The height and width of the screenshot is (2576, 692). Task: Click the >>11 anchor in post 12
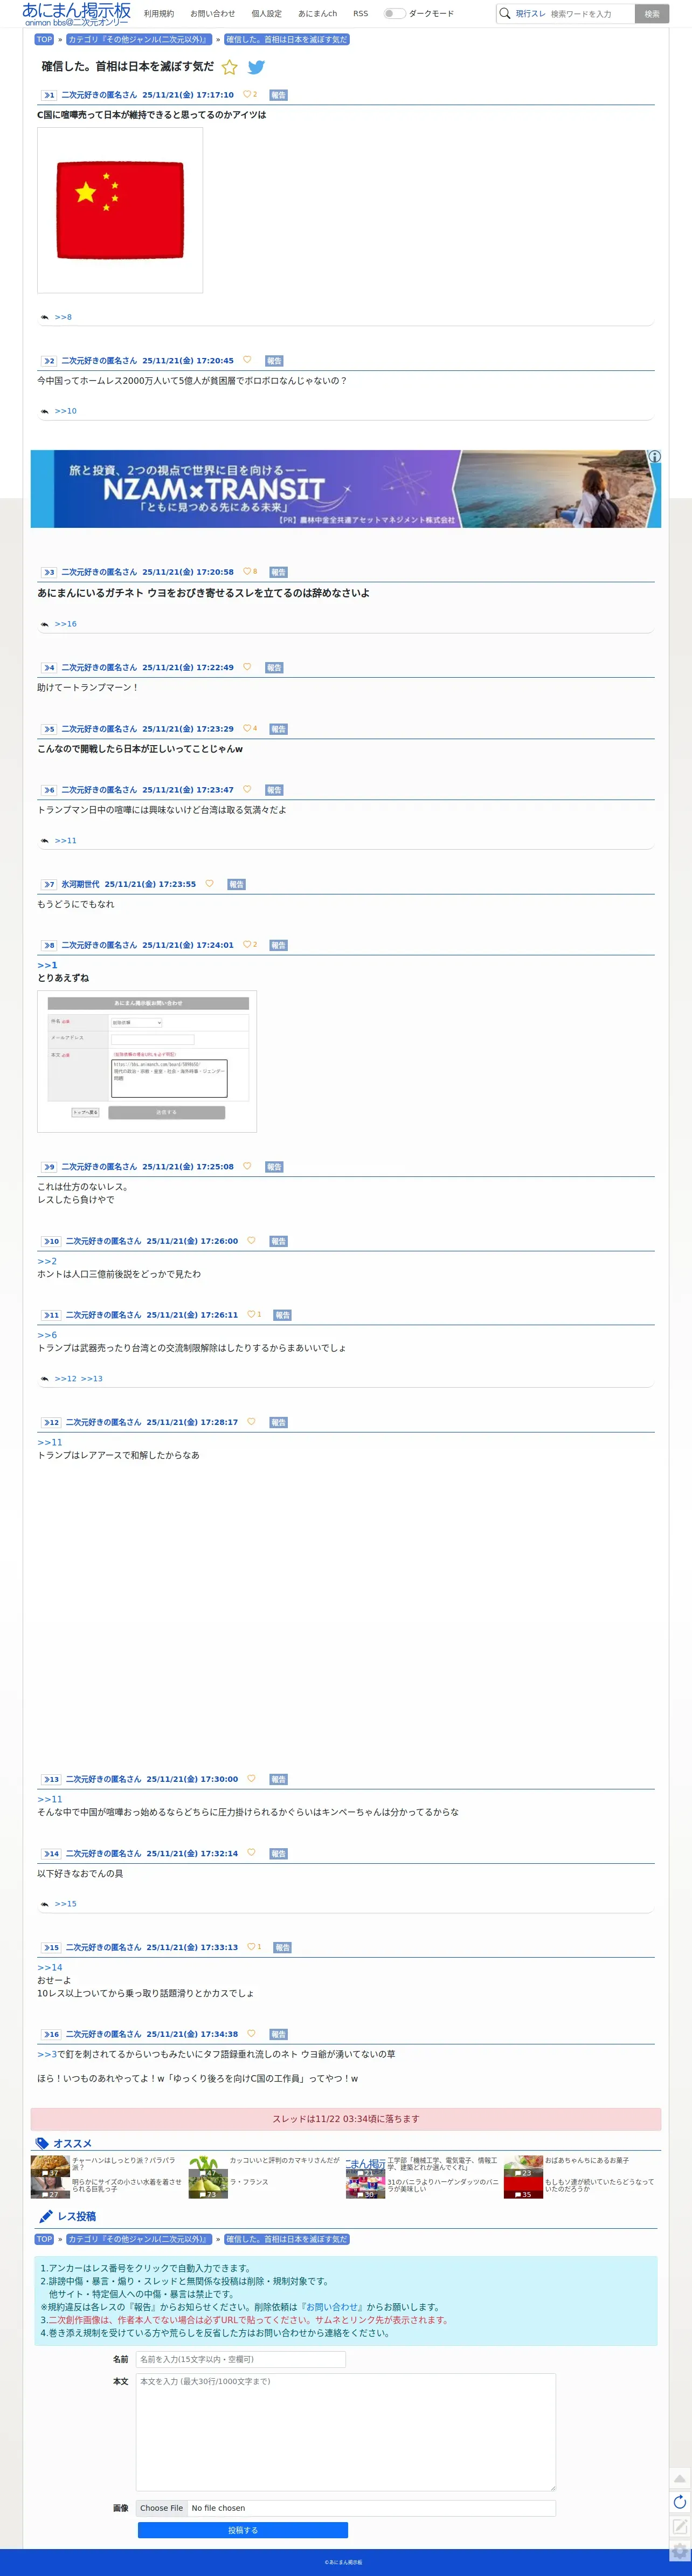click(x=50, y=1442)
